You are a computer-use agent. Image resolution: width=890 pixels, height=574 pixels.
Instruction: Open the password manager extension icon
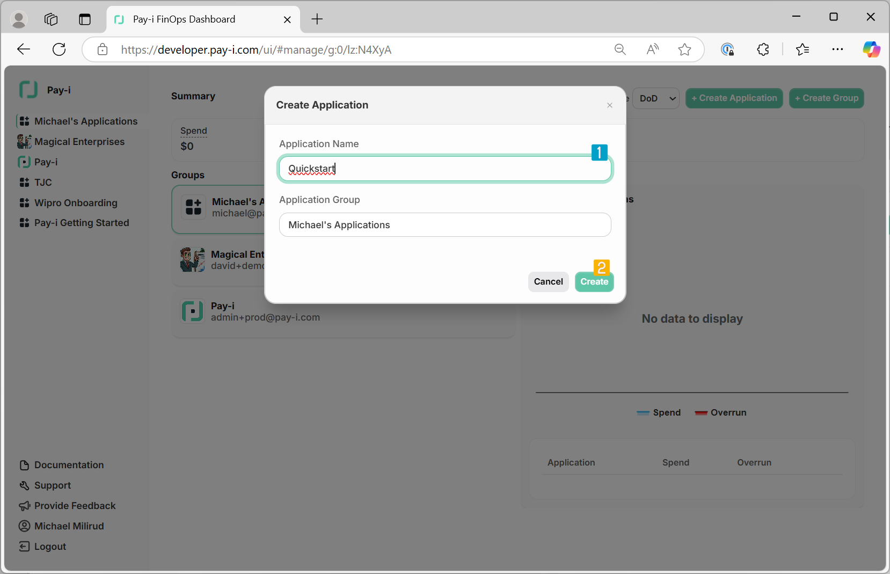727,50
